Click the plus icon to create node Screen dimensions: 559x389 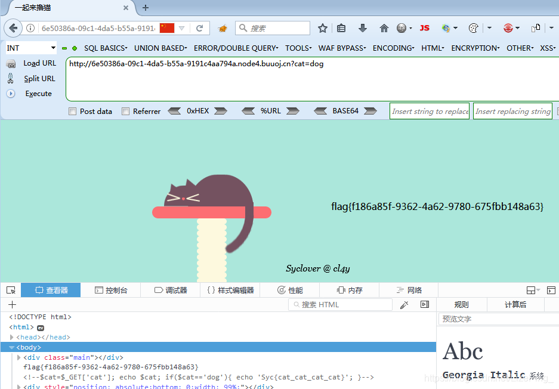click(12, 304)
